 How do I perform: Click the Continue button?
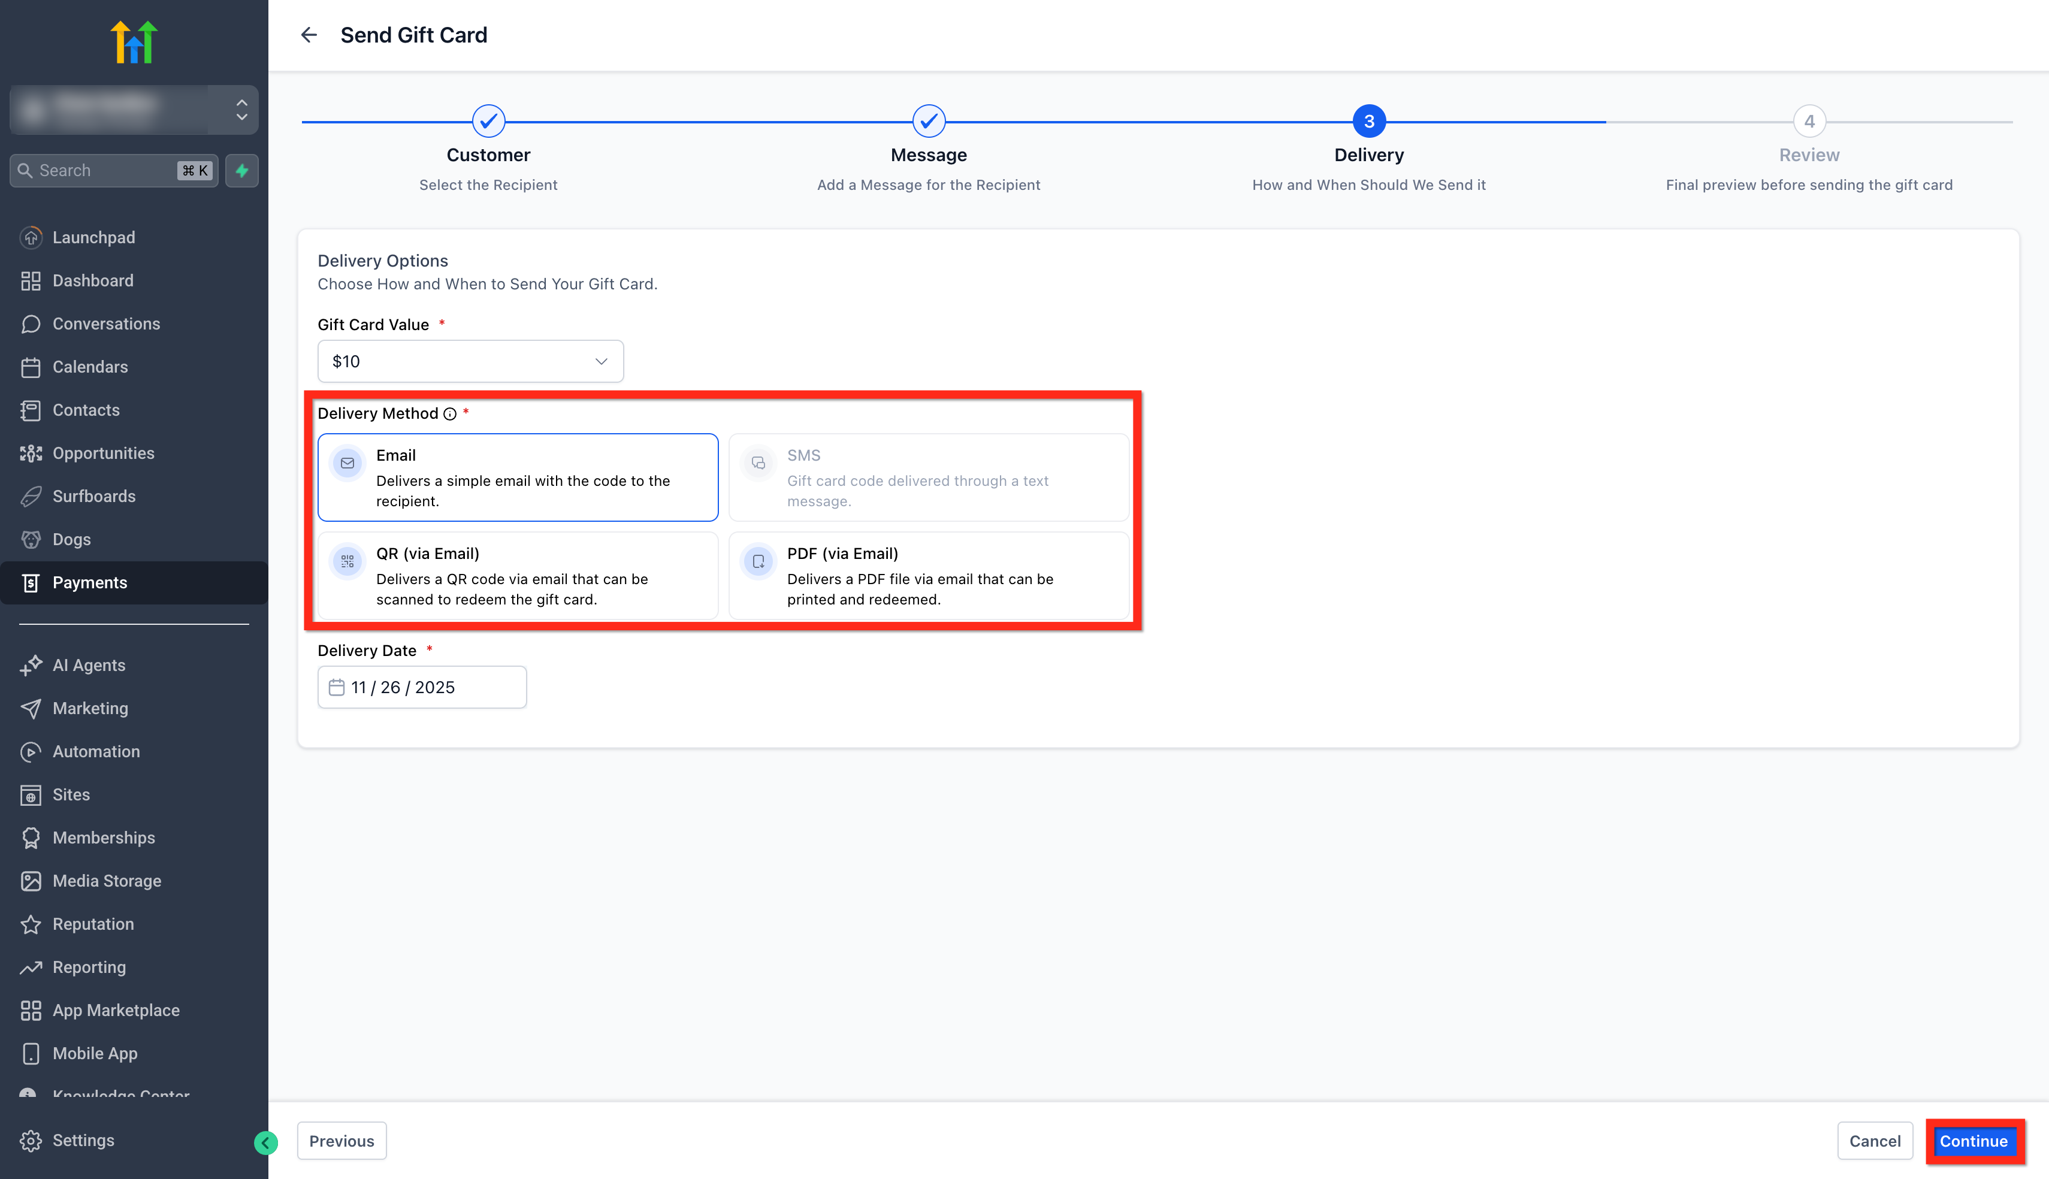coord(1974,1141)
